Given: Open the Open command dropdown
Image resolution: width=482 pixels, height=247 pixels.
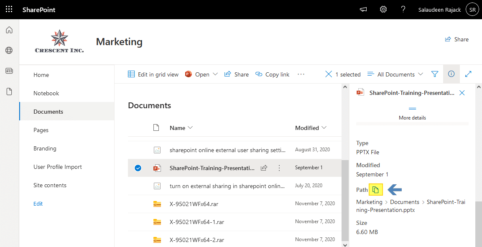Looking at the screenshot, I should [x=215, y=74].
